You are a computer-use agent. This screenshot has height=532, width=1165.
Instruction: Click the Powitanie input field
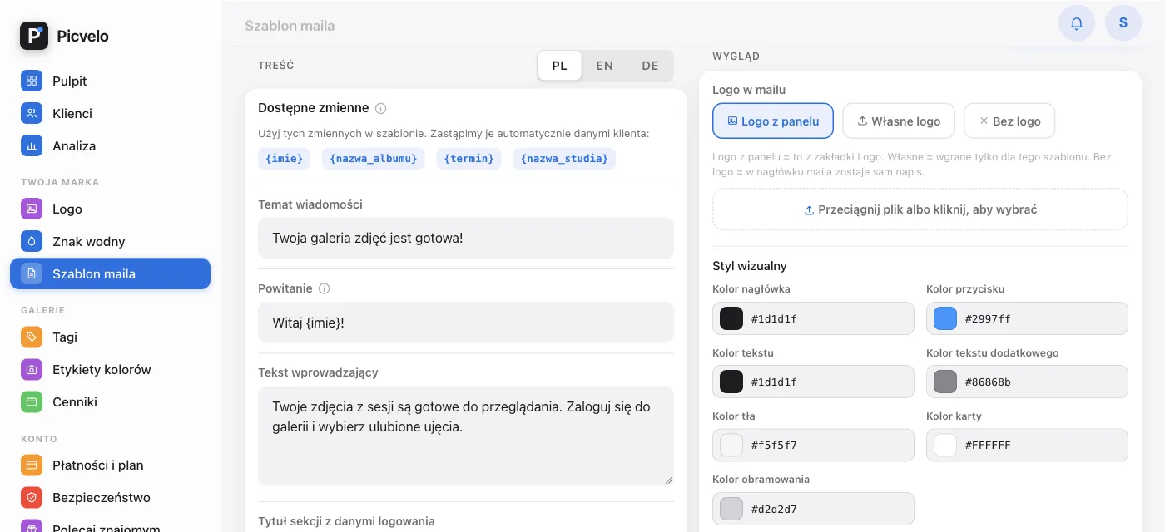coord(466,322)
